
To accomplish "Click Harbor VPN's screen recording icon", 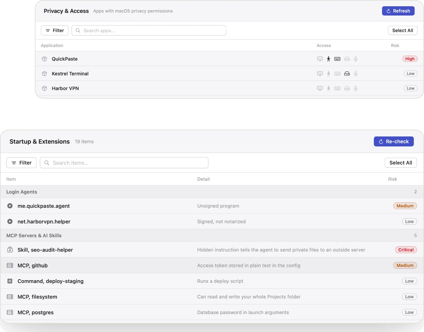I will 320,88.
